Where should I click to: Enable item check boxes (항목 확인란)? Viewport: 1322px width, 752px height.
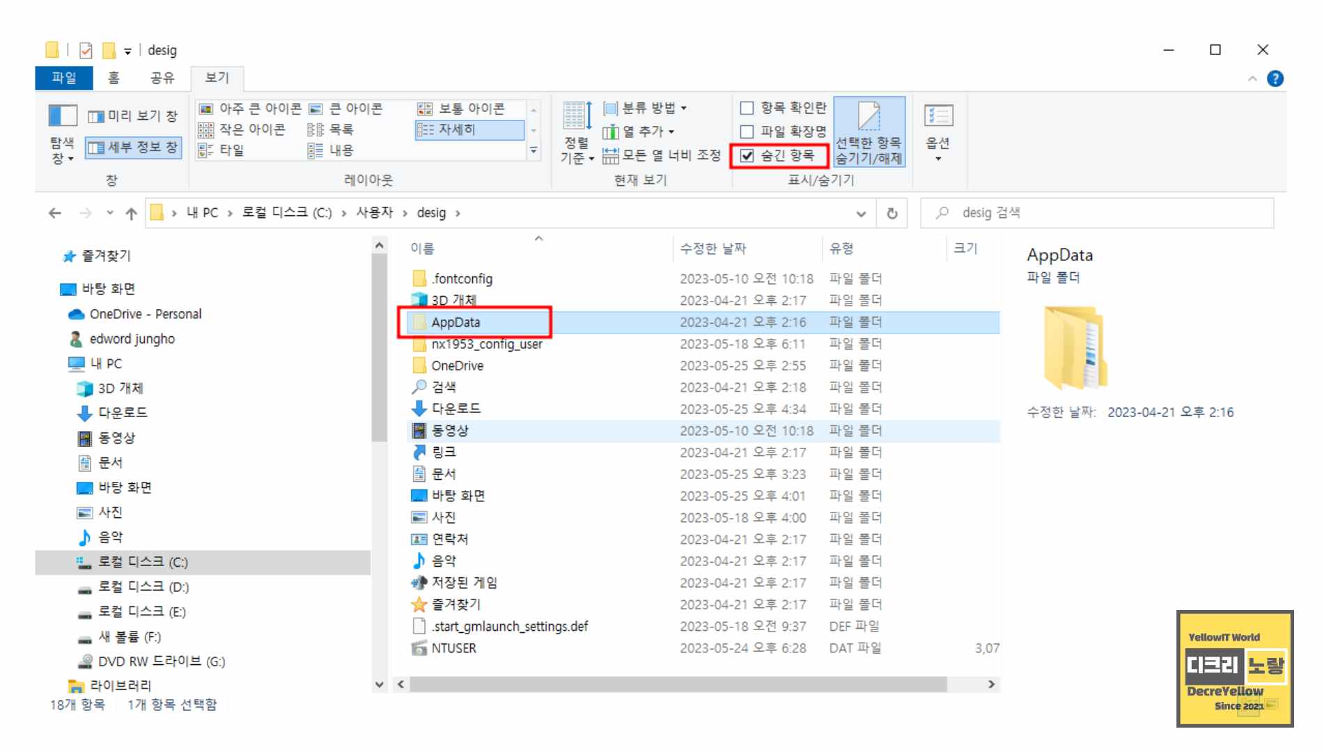pos(747,108)
